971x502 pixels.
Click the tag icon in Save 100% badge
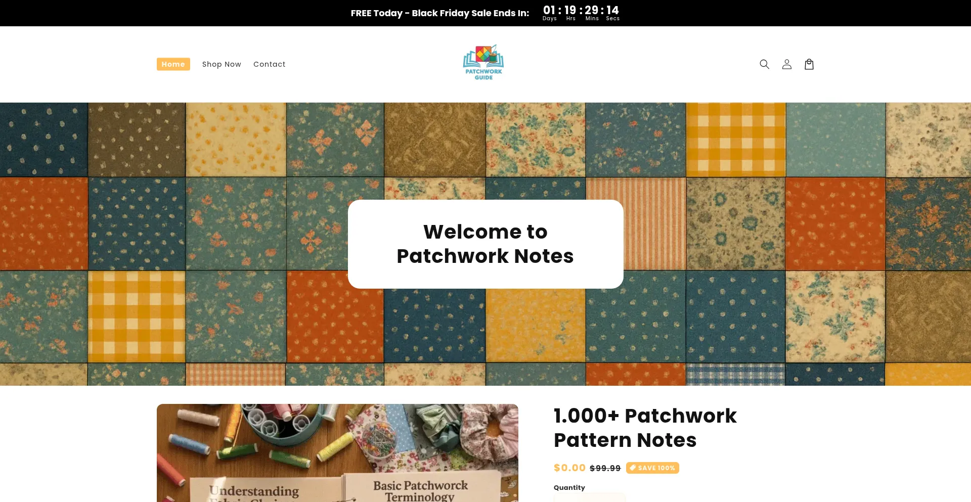click(633, 468)
